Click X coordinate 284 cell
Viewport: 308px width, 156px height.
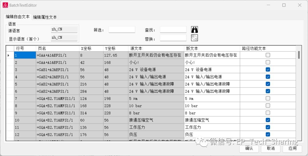pos(91,91)
